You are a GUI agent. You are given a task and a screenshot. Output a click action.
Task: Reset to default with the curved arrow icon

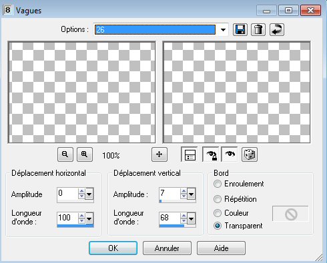277,29
